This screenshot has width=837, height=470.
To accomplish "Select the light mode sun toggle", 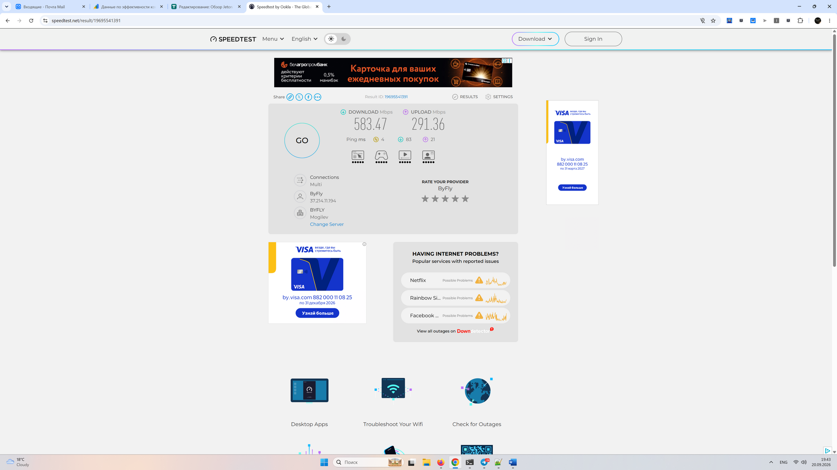I will (x=331, y=39).
